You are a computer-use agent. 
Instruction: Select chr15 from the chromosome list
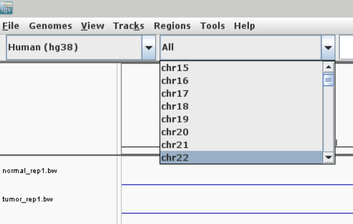[175, 68]
